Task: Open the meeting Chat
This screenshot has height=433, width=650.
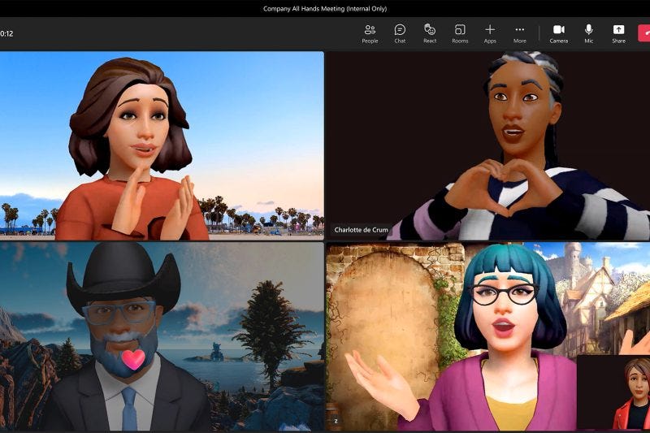Action: (x=400, y=33)
